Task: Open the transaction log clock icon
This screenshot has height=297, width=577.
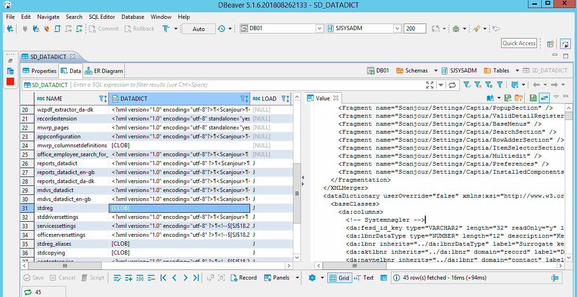Action: click(x=221, y=29)
